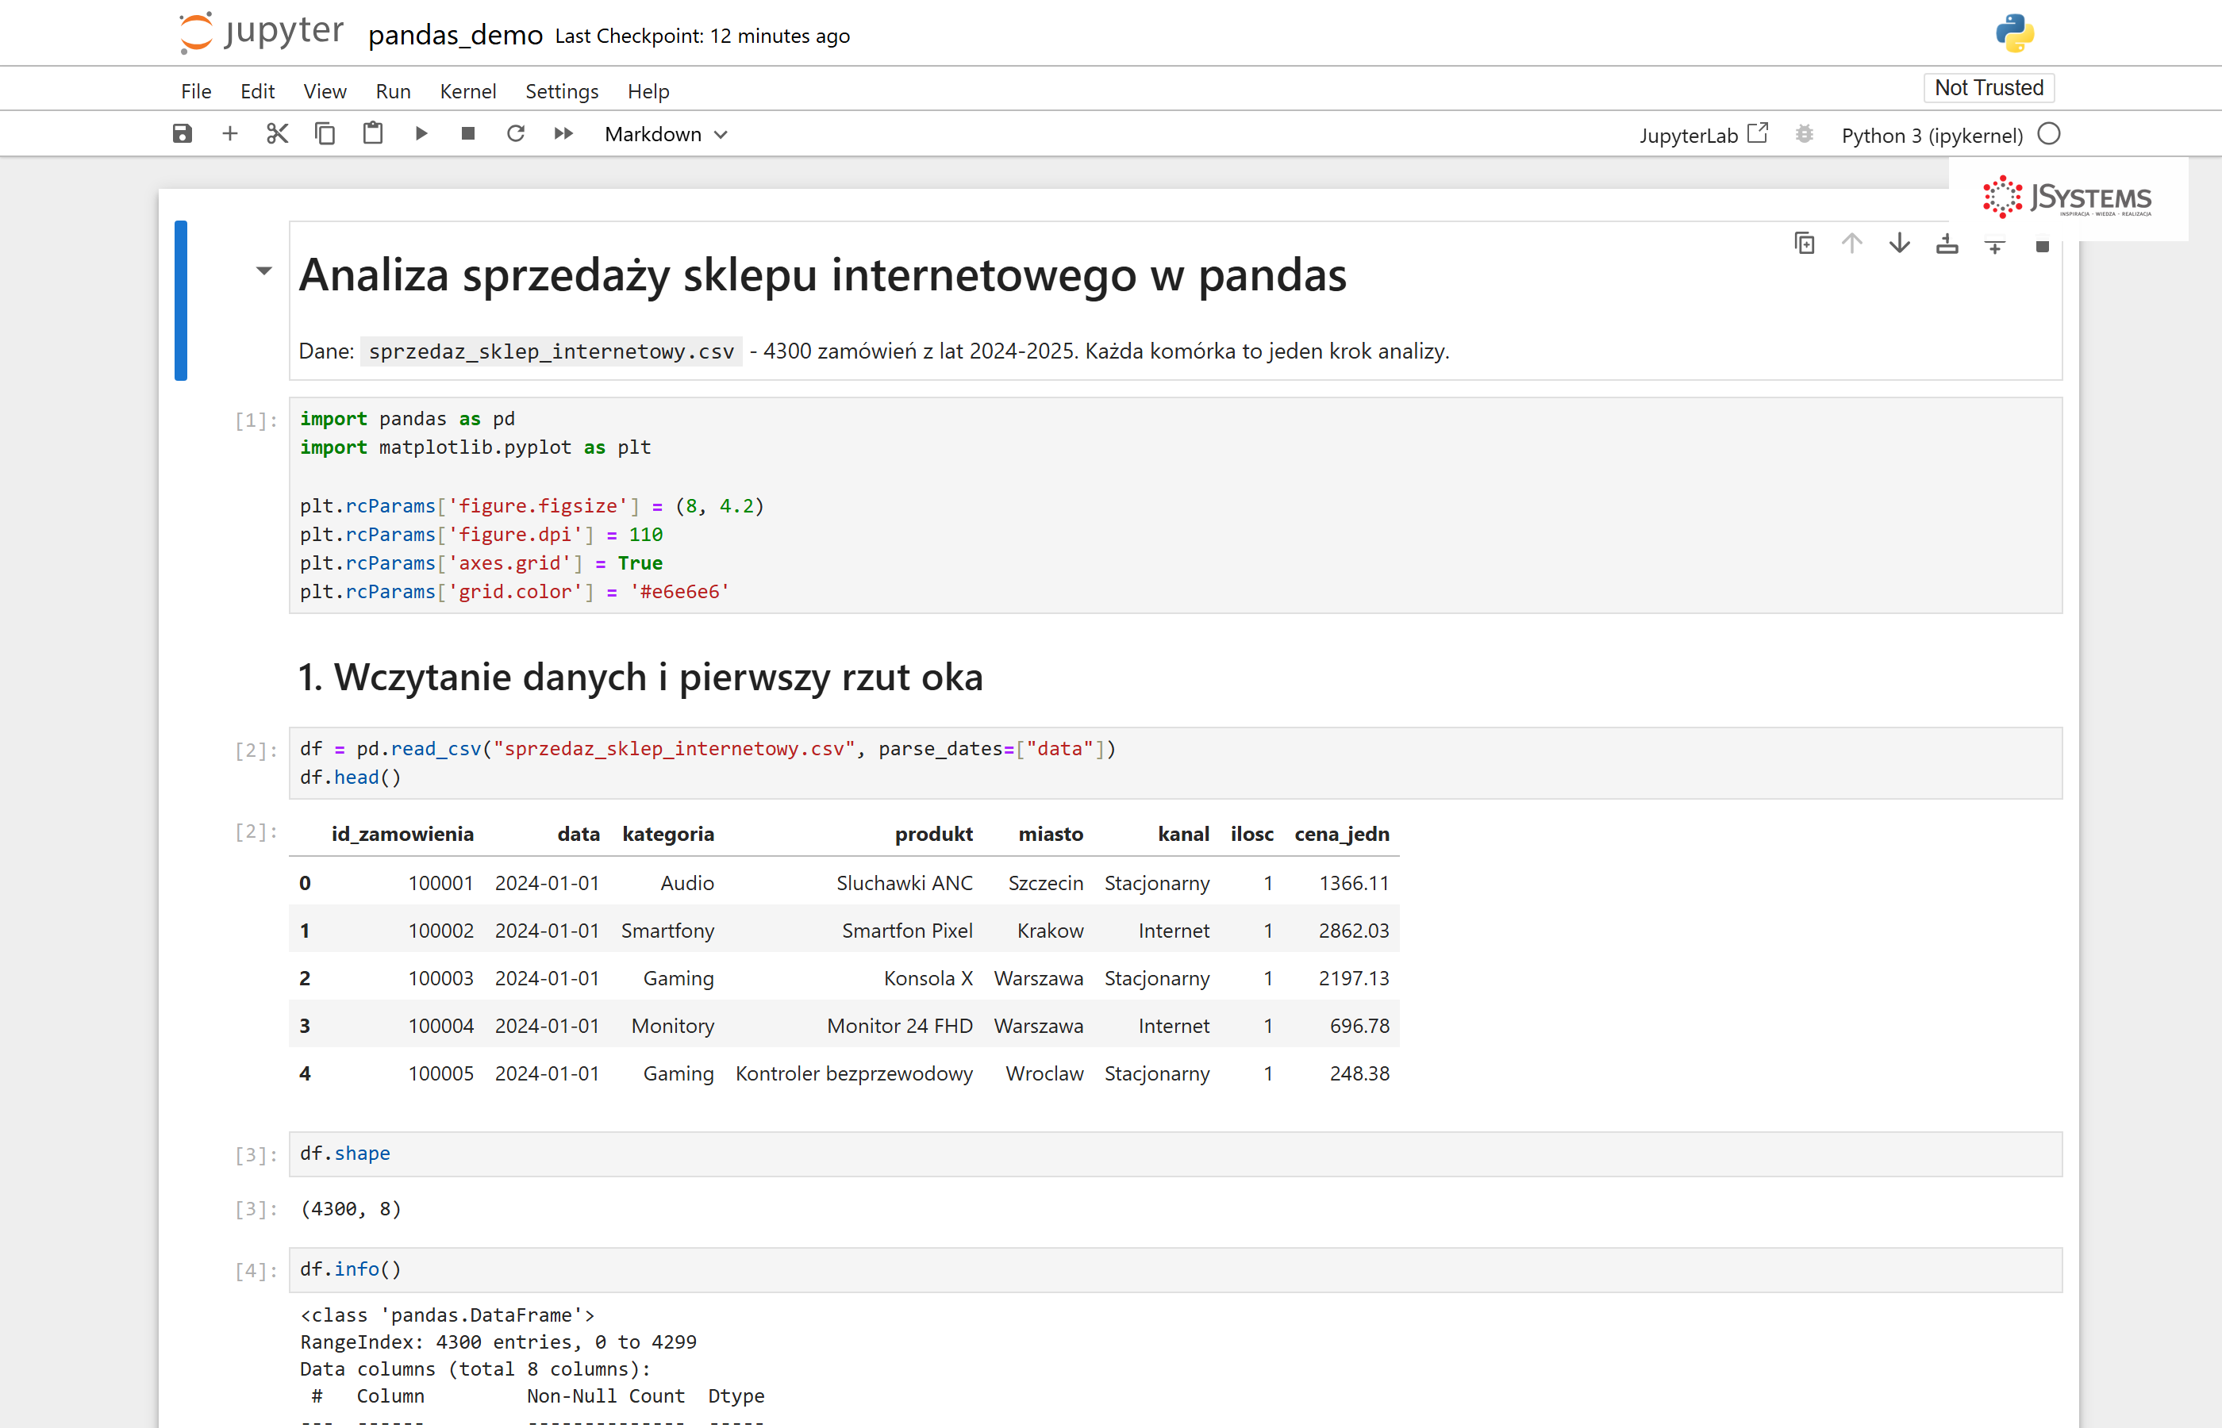Open the Edit menu
Screen dimensions: 2222x1428
point(257,91)
